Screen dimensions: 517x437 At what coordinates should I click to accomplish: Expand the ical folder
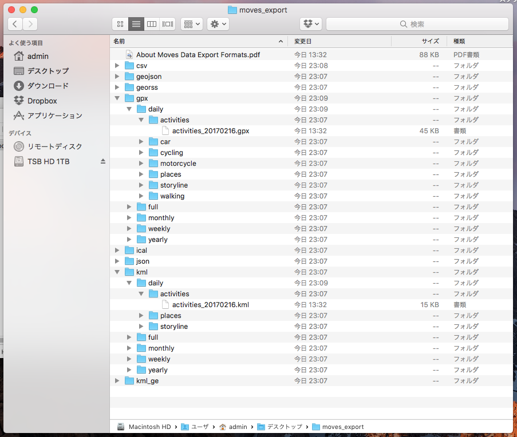click(117, 251)
